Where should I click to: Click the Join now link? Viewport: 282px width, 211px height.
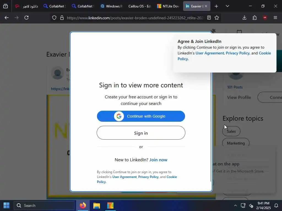tap(158, 160)
